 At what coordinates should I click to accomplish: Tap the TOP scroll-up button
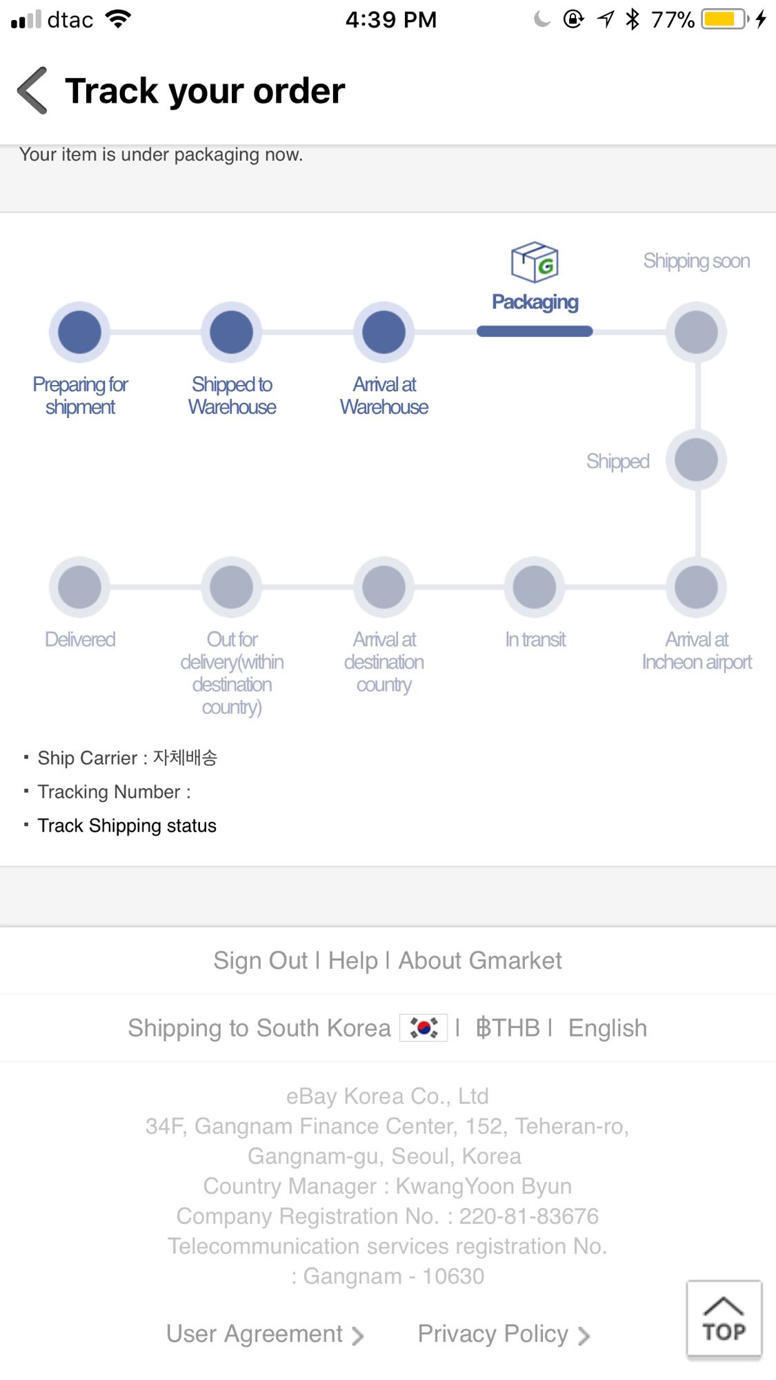tap(724, 1319)
